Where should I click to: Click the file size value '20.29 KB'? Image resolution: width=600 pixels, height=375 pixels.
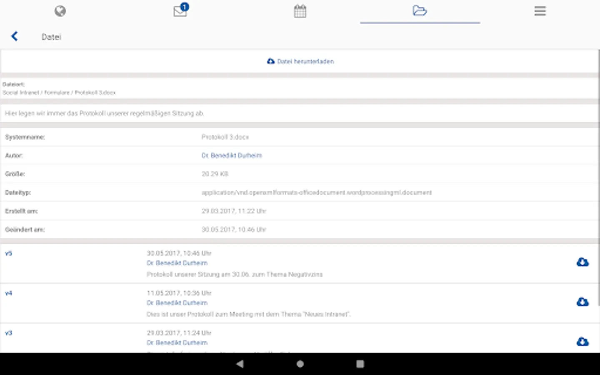(215, 174)
